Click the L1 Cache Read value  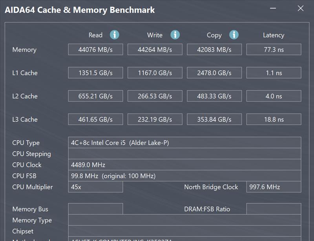pyautogui.click(x=95, y=73)
